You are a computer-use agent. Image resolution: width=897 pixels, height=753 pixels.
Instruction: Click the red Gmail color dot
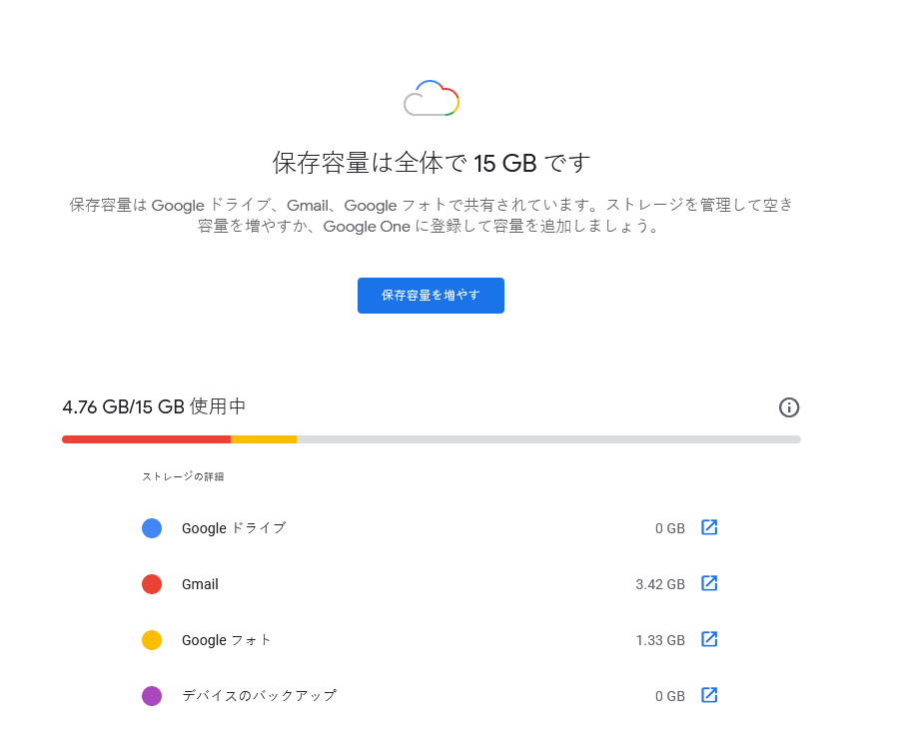click(152, 584)
